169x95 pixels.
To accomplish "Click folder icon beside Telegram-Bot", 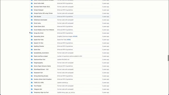I will 32,89.
